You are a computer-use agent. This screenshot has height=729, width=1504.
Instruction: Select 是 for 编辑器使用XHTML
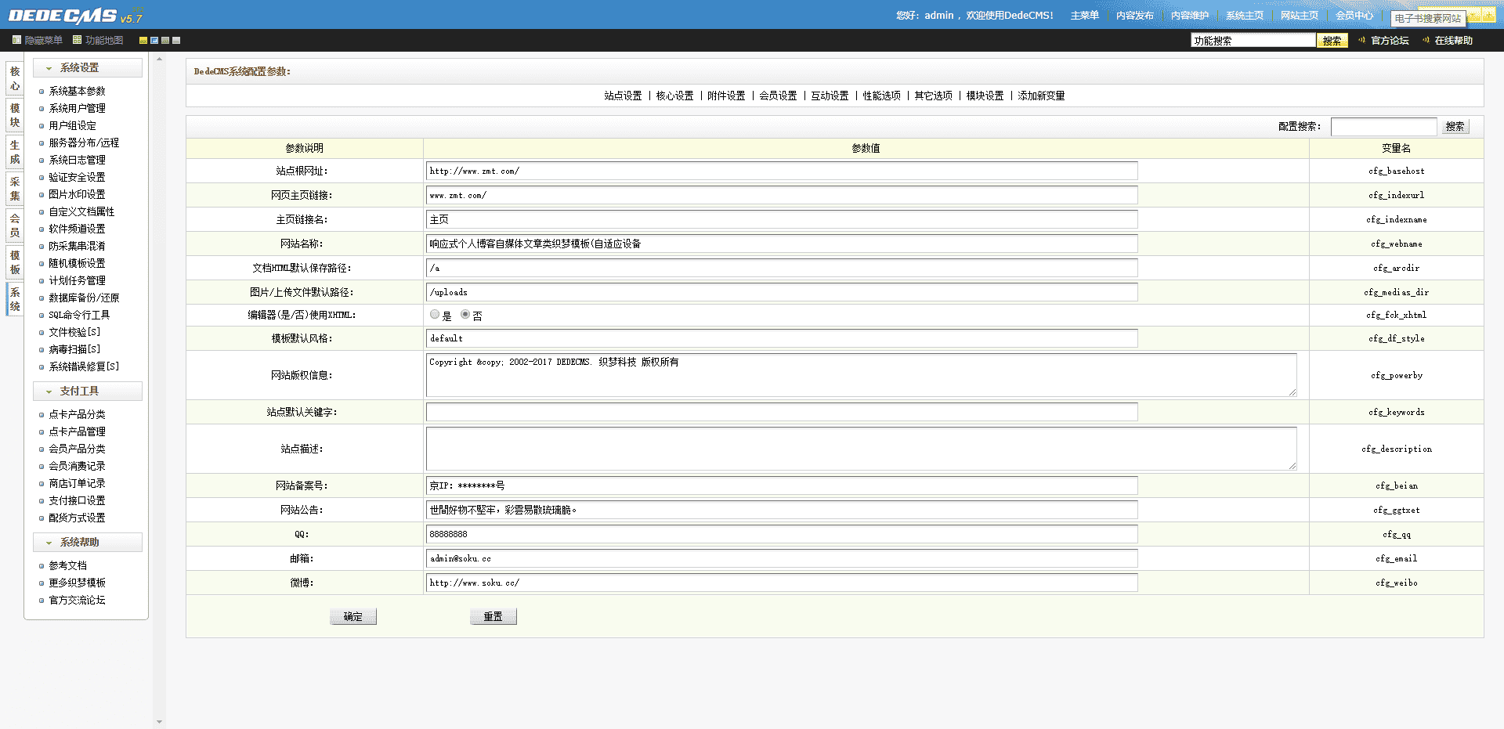pos(435,315)
